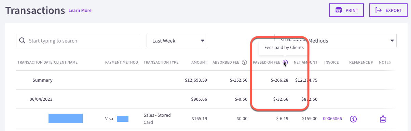
Task: Click the PRINT button
Action: (346, 10)
